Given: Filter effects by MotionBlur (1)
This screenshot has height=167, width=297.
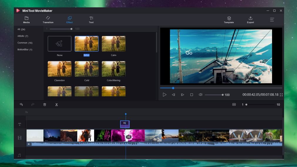Looking at the screenshot, I should tap(25, 50).
